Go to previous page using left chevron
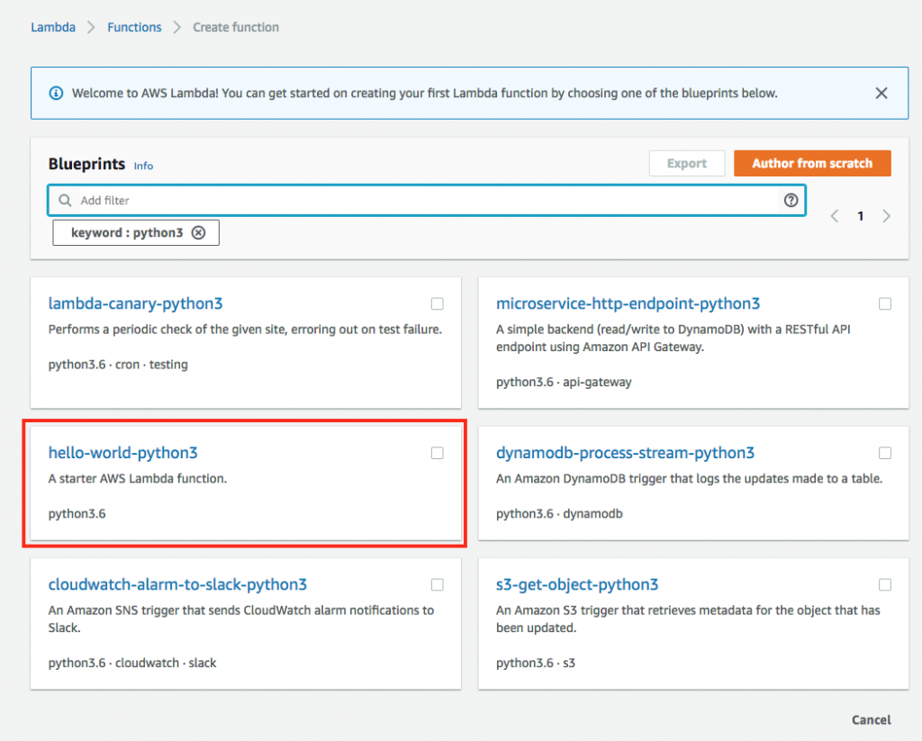922x741 pixels. 834,216
